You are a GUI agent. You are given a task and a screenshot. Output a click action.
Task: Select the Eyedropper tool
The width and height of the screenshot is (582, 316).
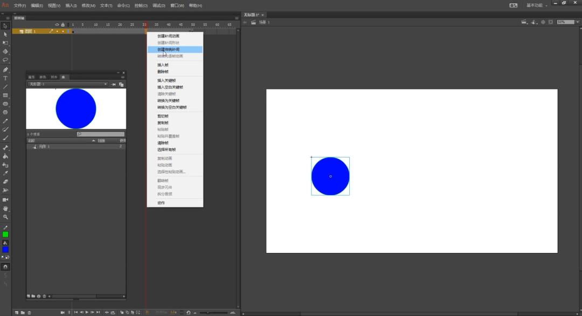click(x=5, y=173)
